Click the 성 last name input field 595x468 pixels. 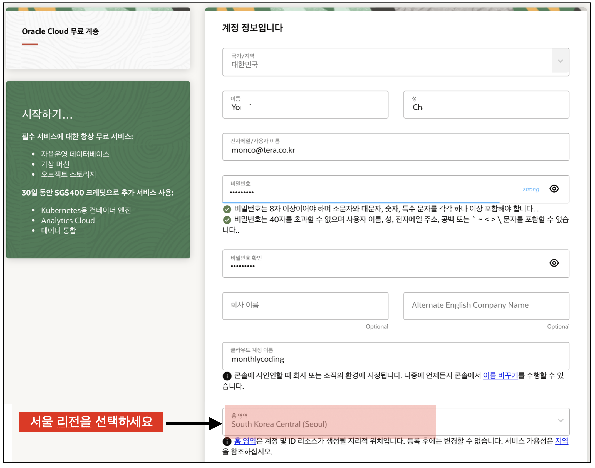pyautogui.click(x=486, y=105)
